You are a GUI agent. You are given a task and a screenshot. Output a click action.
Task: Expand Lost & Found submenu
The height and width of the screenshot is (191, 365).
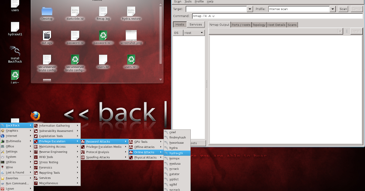tap(17, 173)
